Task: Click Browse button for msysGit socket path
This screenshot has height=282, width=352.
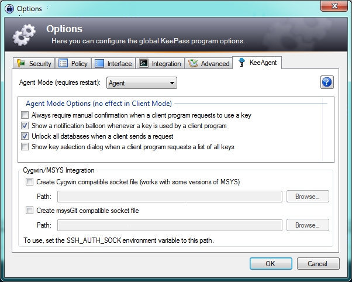Action: 308,225
